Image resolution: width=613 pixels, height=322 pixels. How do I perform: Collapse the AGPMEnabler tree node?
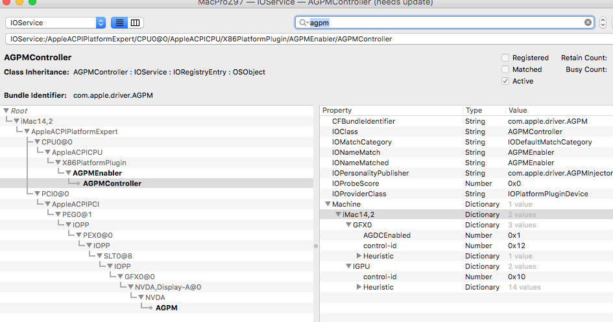68,173
